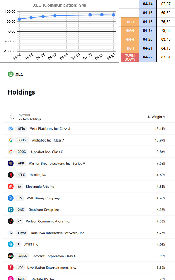Image resolution: width=175 pixels, height=280 pixels.
Task: Click the search magnifier icon in Holdings
Action: tap(12, 117)
